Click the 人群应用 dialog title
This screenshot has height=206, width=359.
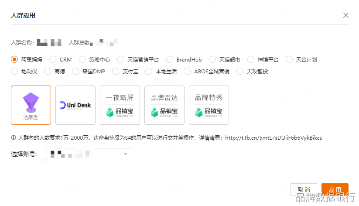(23, 15)
